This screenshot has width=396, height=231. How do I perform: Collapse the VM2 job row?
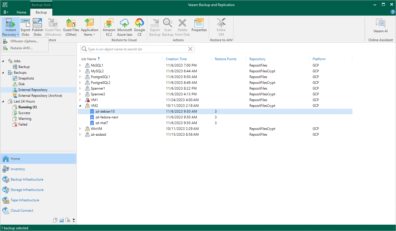(x=80, y=106)
